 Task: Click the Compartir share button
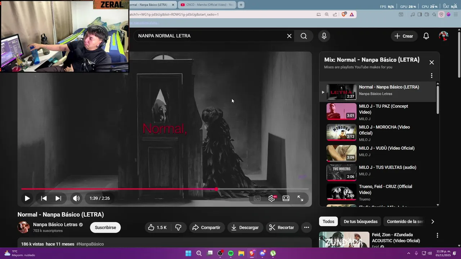(206, 227)
